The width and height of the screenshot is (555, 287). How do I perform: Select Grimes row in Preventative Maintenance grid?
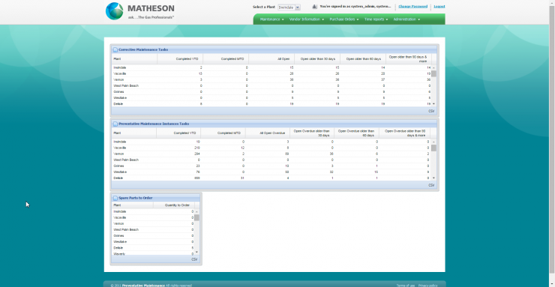click(271, 166)
